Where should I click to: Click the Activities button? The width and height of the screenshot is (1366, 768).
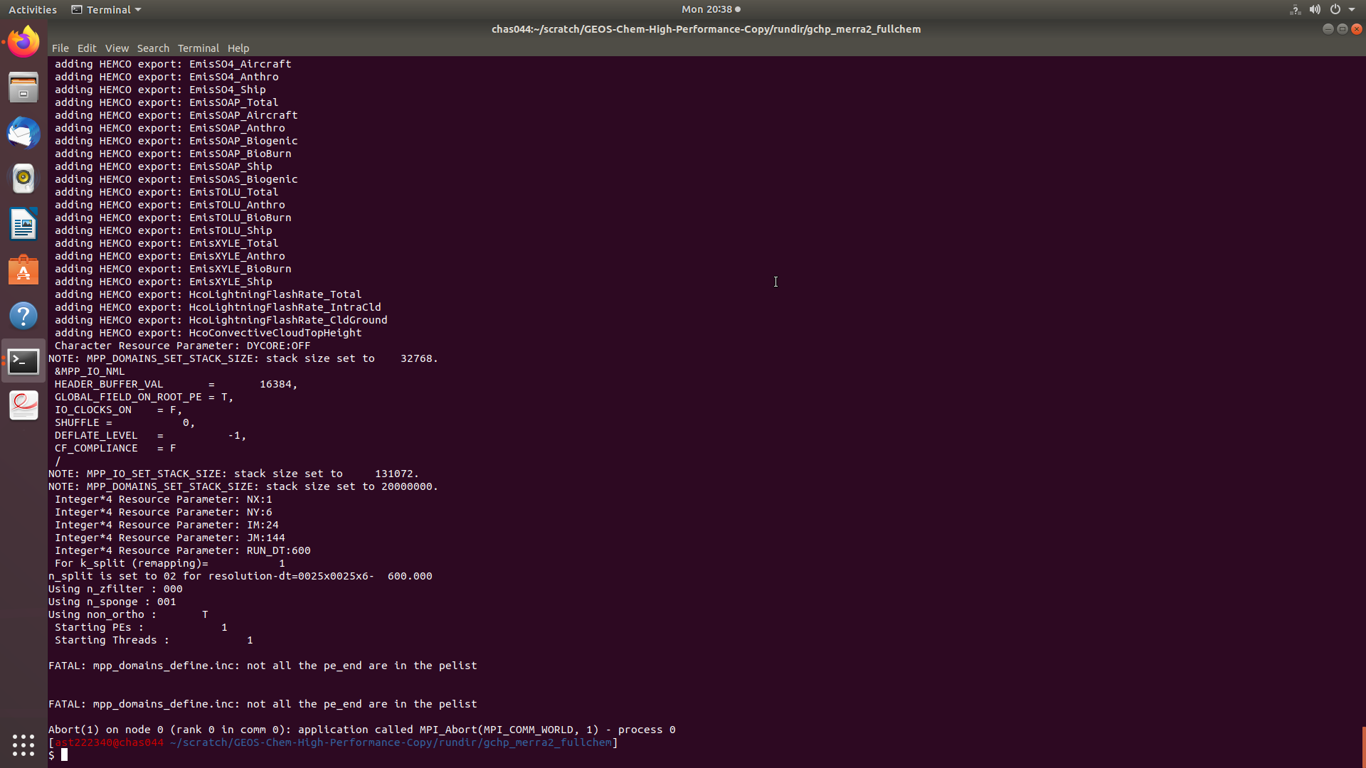coord(33,9)
